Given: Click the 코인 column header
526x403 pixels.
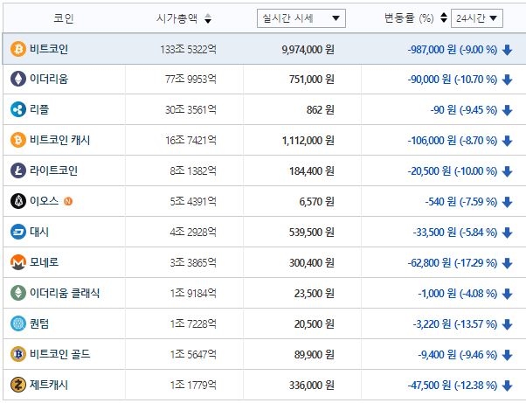Looking at the screenshot, I should pos(63,18).
